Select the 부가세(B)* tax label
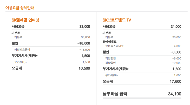 pyautogui.click(x=112, y=75)
